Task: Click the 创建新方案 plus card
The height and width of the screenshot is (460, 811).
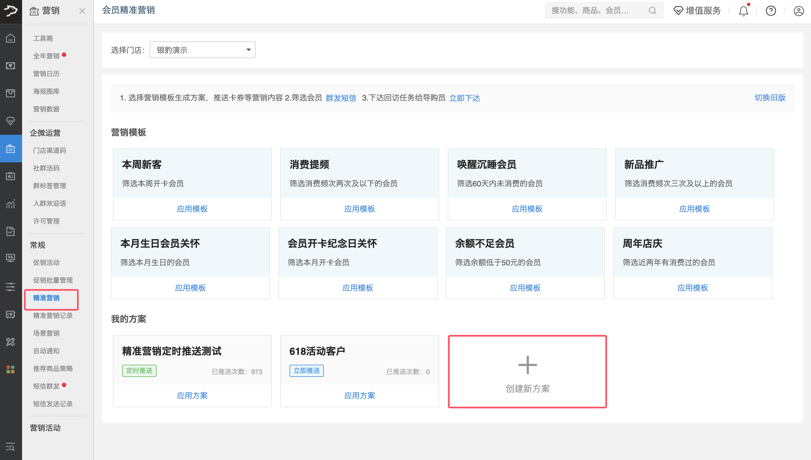Action: coord(527,372)
